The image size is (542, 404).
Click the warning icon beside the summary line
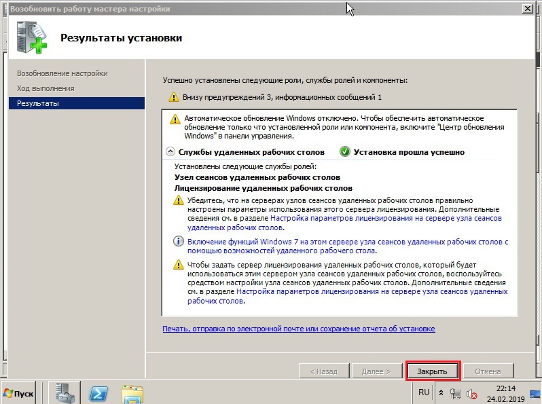point(173,97)
